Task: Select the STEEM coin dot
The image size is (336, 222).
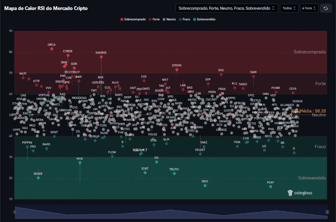Action: tap(177, 70)
